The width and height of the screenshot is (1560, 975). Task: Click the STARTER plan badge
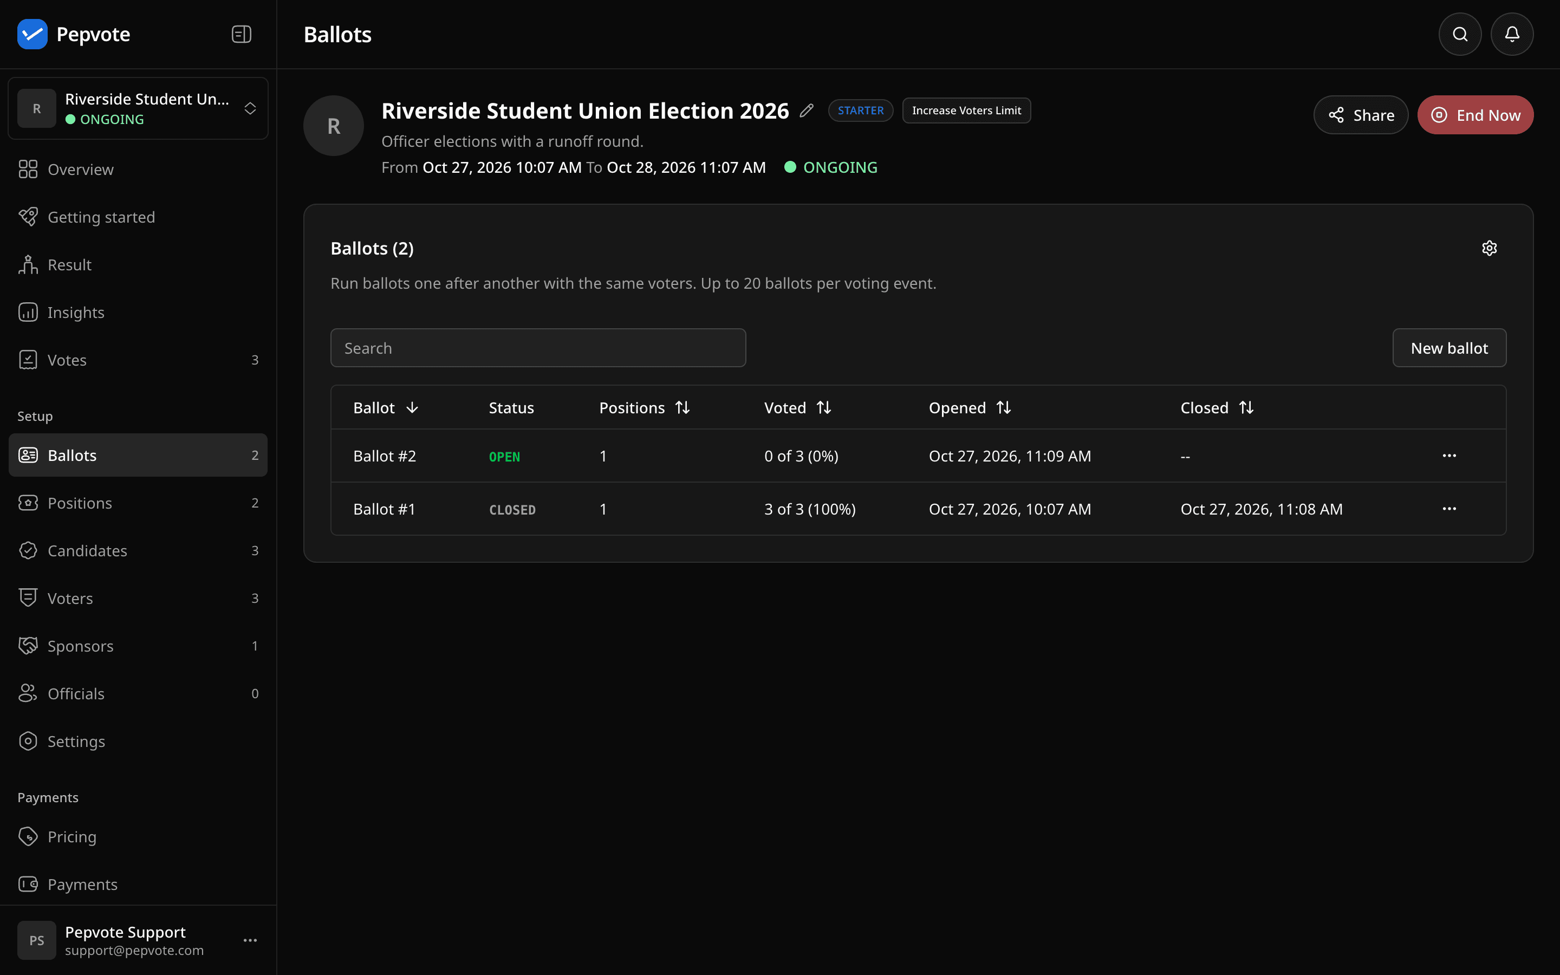pos(861,110)
